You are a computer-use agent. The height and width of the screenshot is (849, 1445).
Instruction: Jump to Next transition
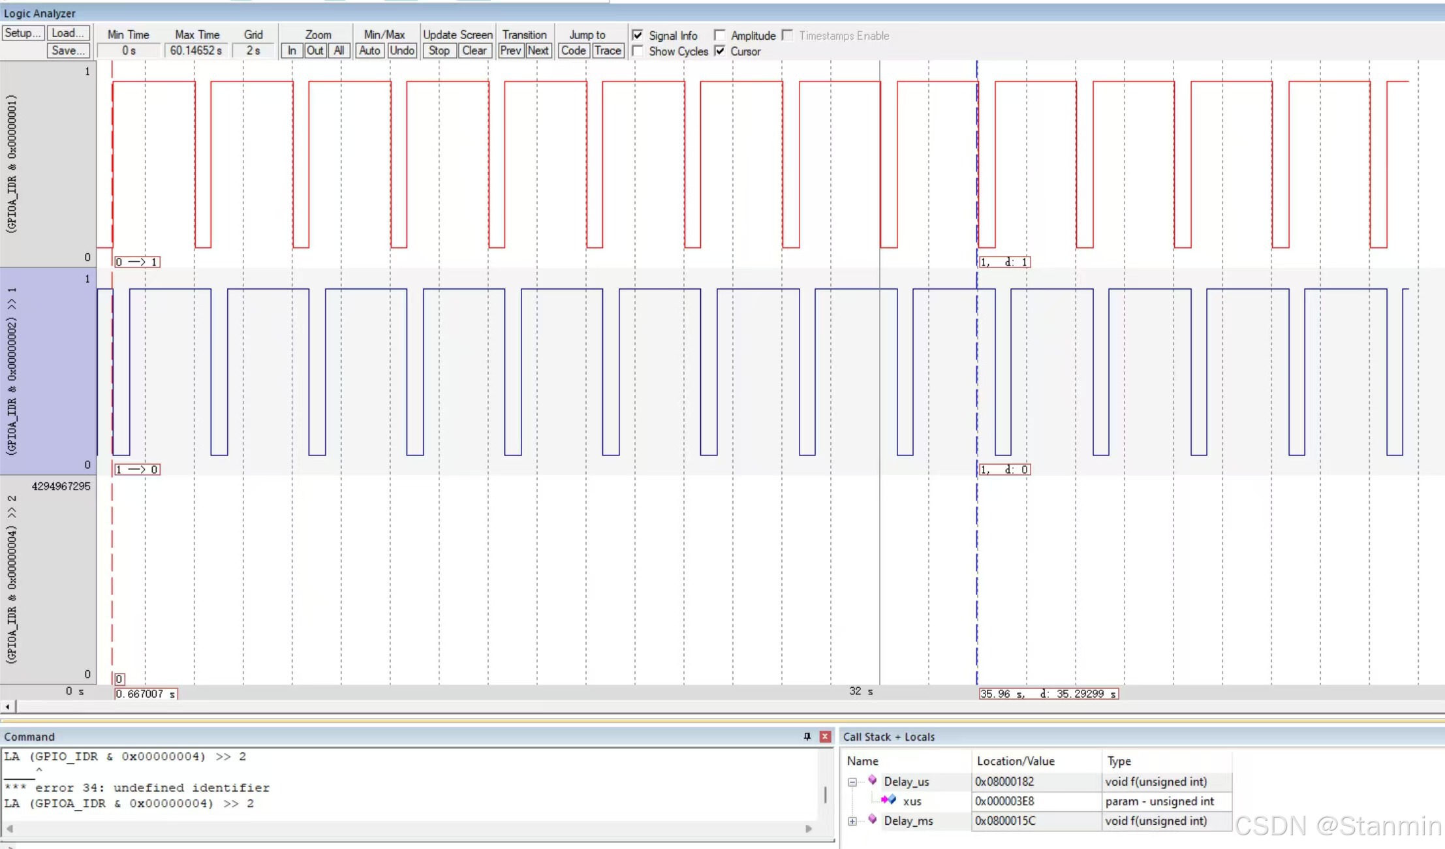point(538,50)
